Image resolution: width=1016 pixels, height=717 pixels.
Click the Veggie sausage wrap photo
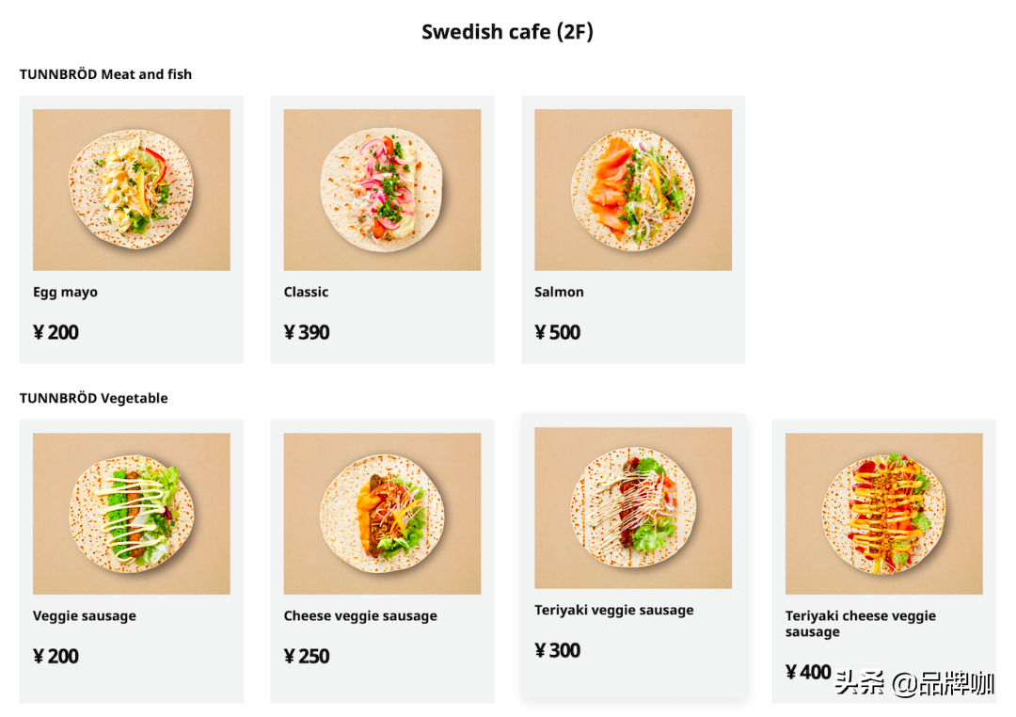tap(131, 513)
